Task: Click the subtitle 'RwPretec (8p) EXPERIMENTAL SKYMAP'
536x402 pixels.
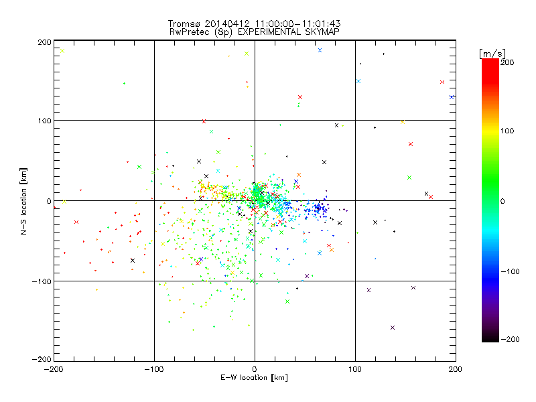Action: [x=255, y=32]
